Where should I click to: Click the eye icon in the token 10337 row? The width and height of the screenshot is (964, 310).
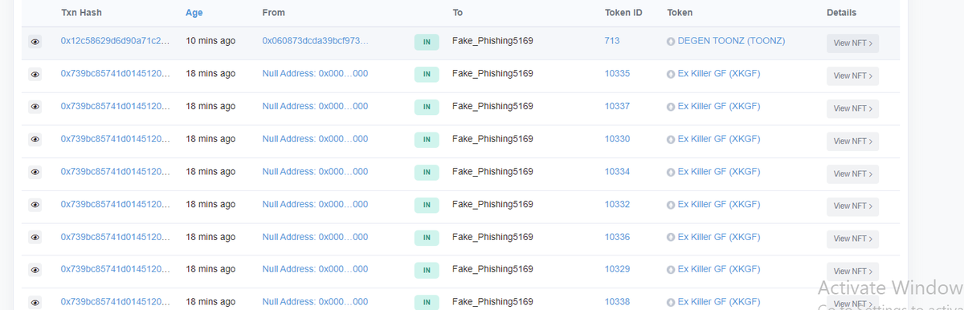pyautogui.click(x=35, y=107)
